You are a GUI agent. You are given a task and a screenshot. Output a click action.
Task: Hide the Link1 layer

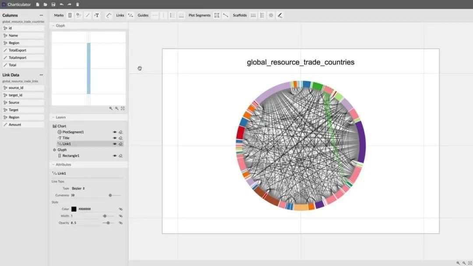coord(115,144)
